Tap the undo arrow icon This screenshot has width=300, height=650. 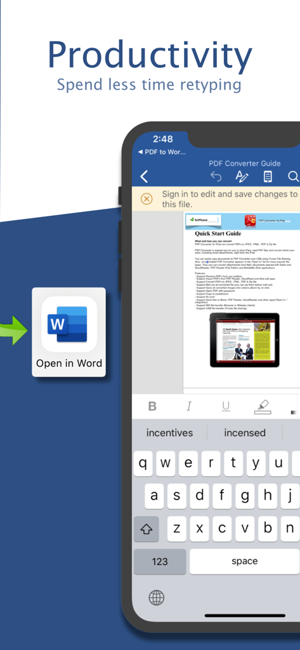[x=216, y=176]
